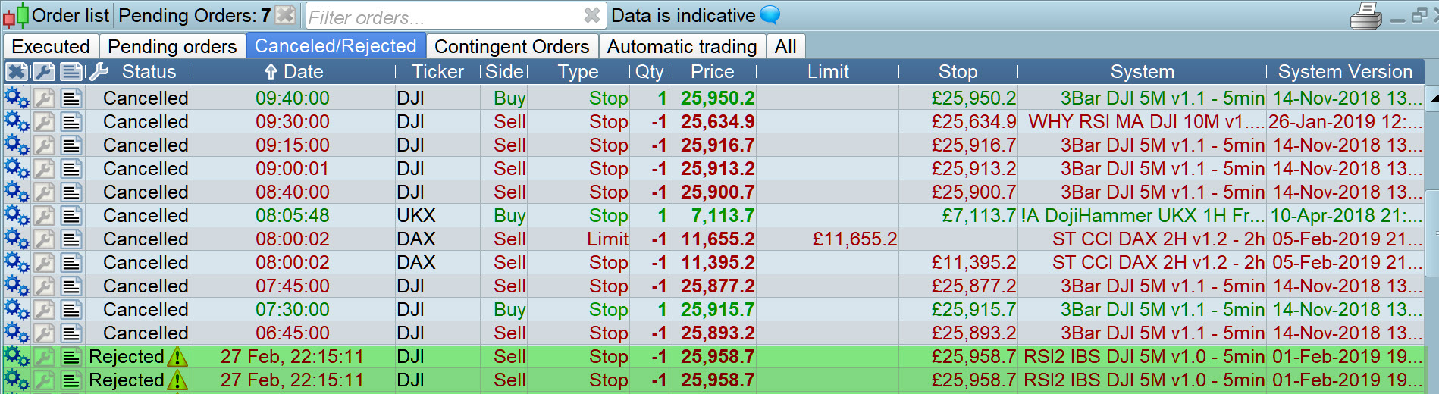This screenshot has height=394, width=1439.
Task: Switch to the Pending orders tab
Action: tap(172, 47)
